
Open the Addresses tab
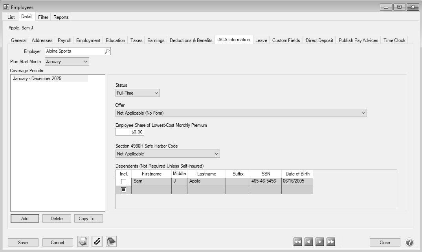42,40
